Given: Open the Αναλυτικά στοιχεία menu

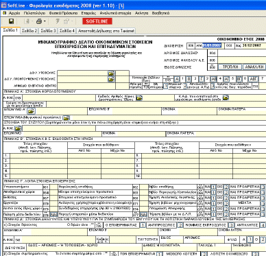Looking at the screenshot, I should point(115,13).
